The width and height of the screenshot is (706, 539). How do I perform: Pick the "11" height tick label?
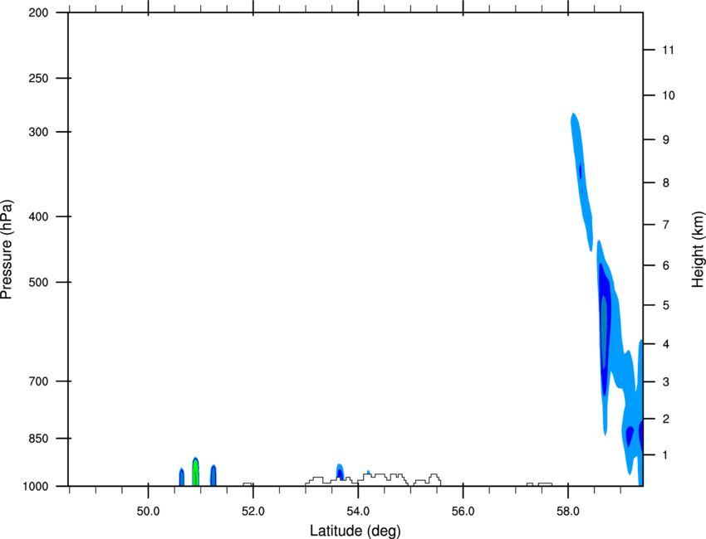click(668, 50)
